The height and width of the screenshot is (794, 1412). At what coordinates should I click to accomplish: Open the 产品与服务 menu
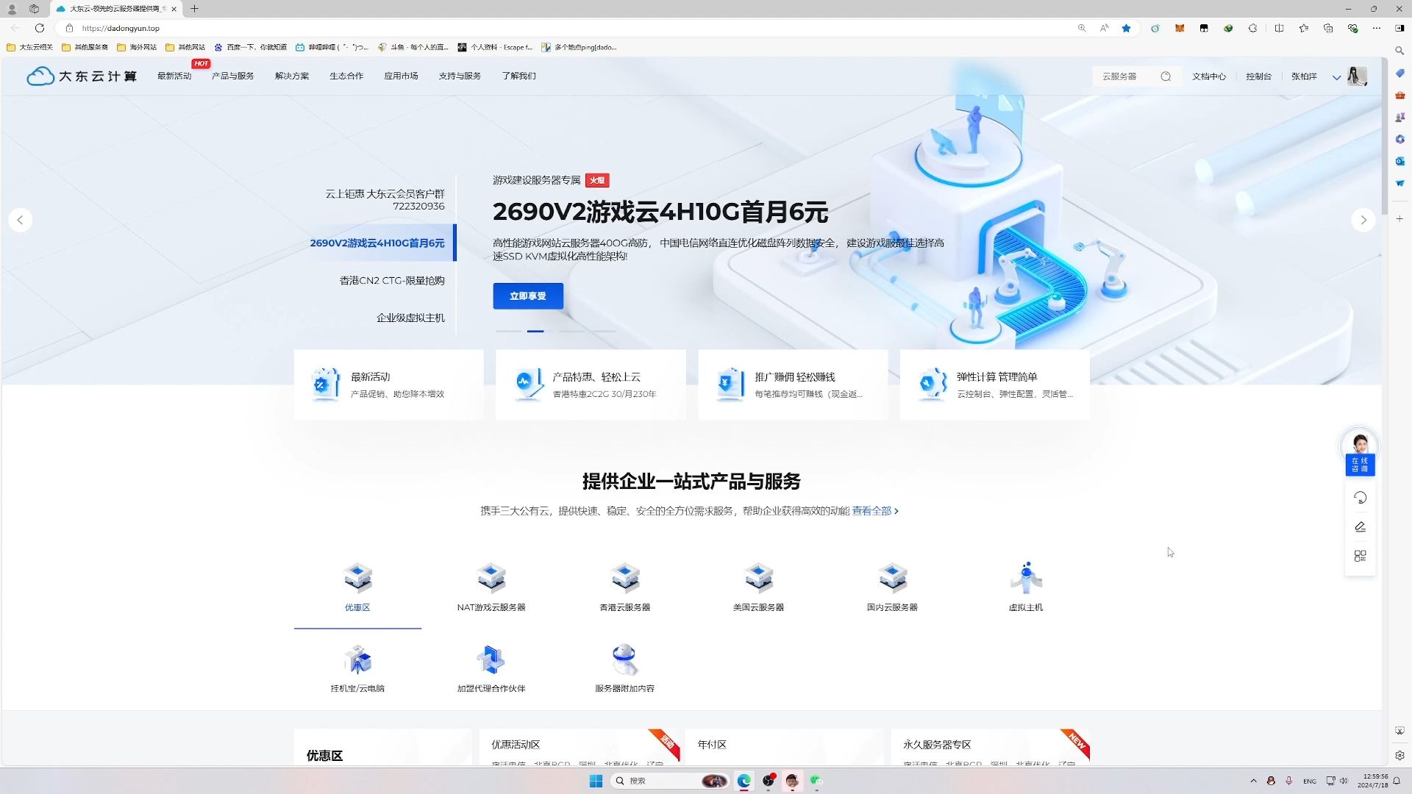233,76
